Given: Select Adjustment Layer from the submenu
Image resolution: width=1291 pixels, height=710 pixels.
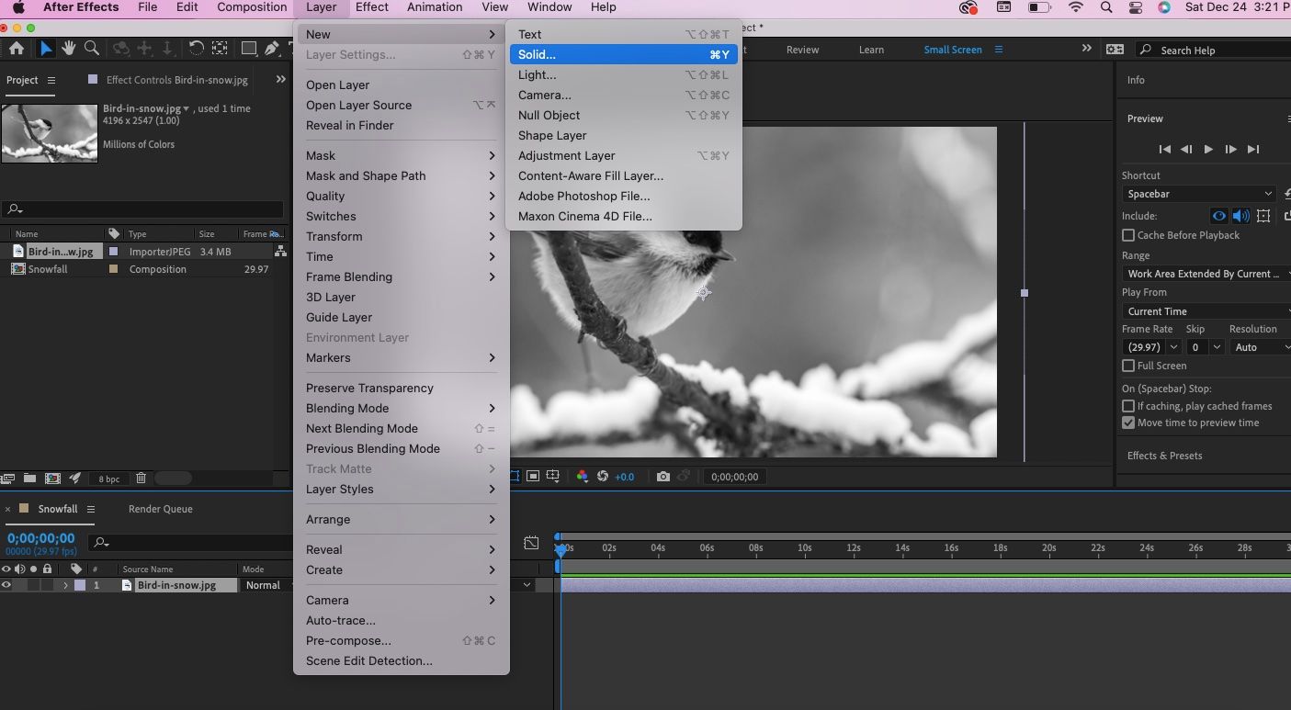Looking at the screenshot, I should [566, 155].
